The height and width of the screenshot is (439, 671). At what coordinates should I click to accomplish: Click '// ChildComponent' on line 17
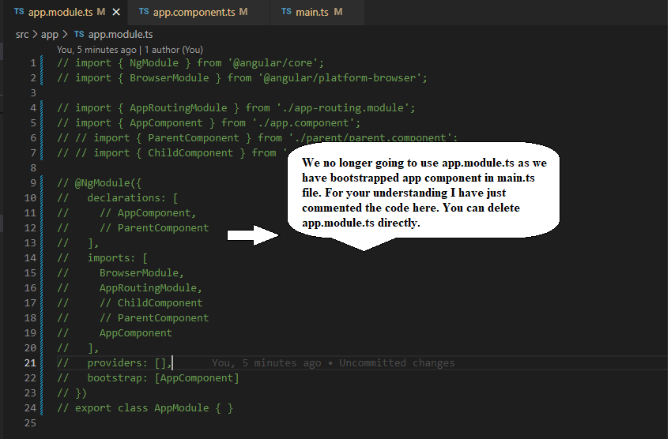click(151, 302)
